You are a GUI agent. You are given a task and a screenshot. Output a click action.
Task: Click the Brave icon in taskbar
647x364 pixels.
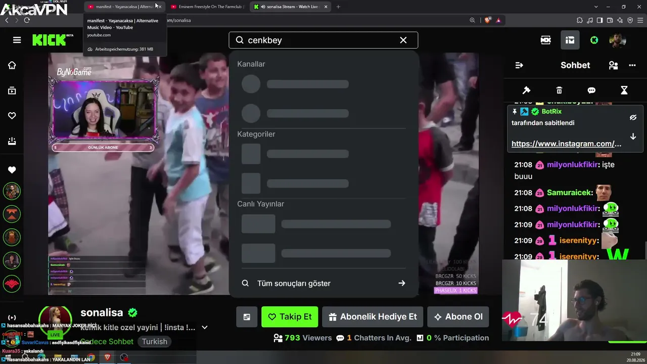tap(107, 357)
